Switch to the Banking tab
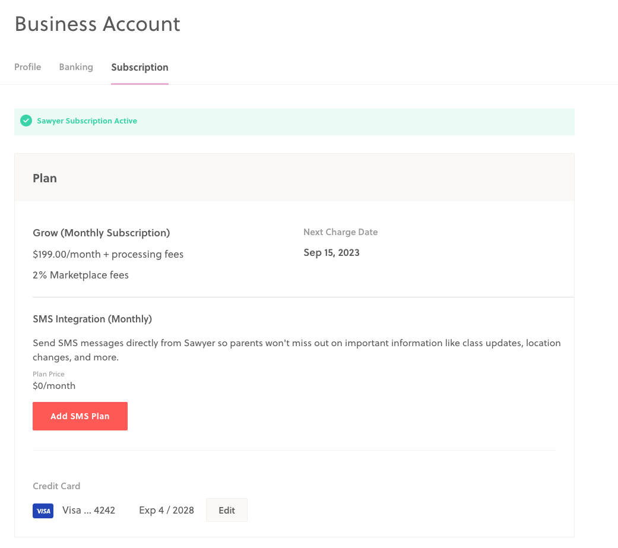This screenshot has height=548, width=618. 76,67
